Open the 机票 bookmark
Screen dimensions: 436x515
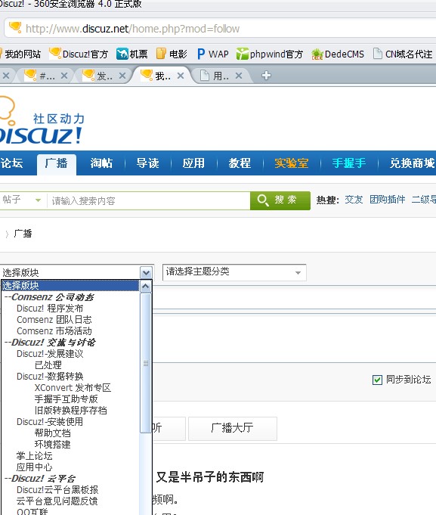(132, 54)
